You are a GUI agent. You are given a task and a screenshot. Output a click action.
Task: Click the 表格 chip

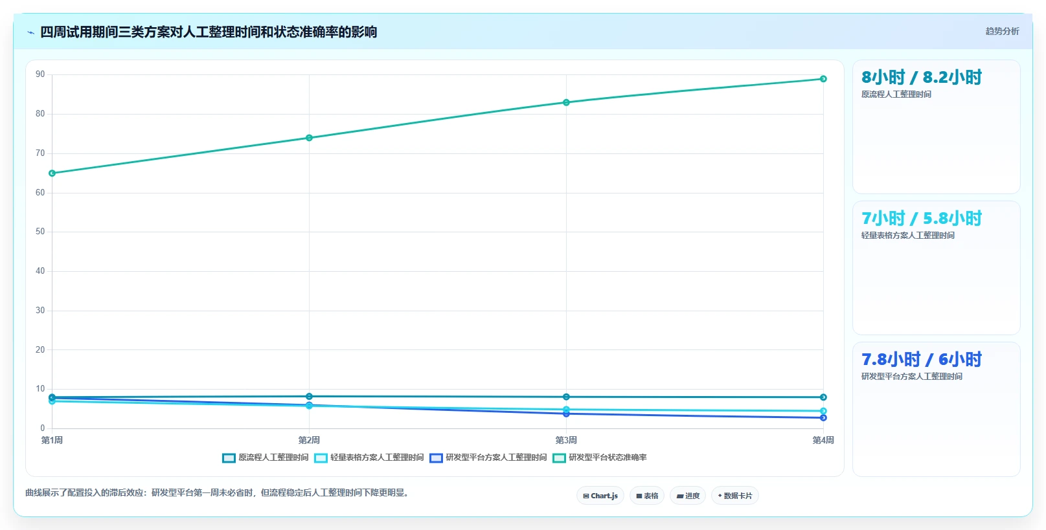[x=647, y=496]
